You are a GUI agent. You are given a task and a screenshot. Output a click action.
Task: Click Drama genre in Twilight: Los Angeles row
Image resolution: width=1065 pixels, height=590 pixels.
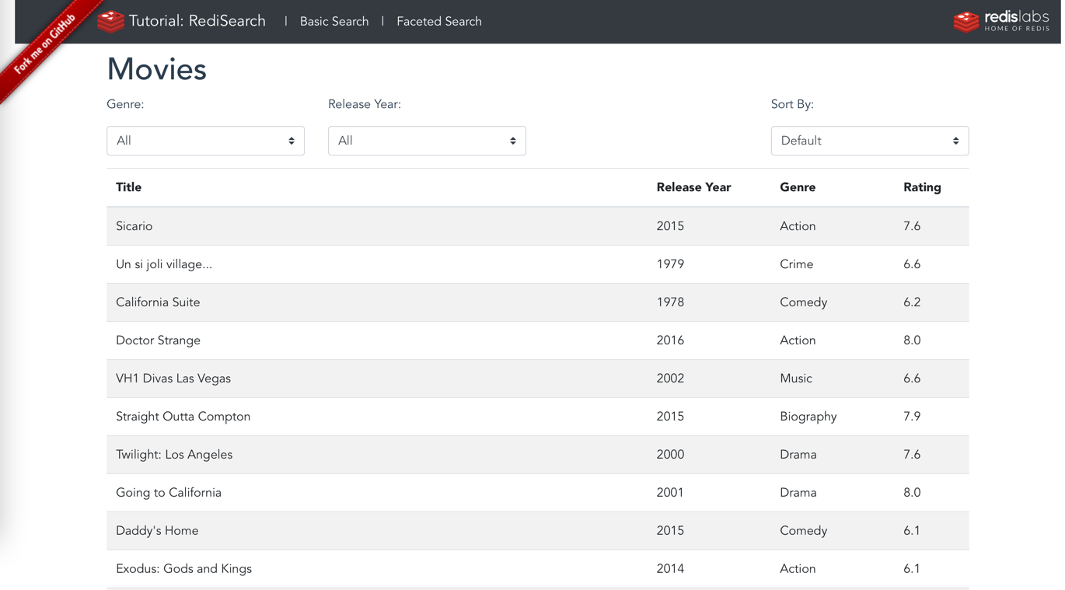(798, 455)
